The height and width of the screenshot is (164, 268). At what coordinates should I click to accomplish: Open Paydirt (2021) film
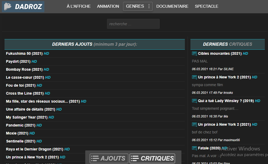[18, 62]
